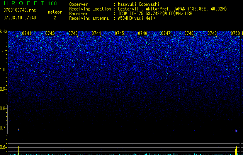
Task: Click the Receiver ICOM IC-575 line
Action: (155, 14)
